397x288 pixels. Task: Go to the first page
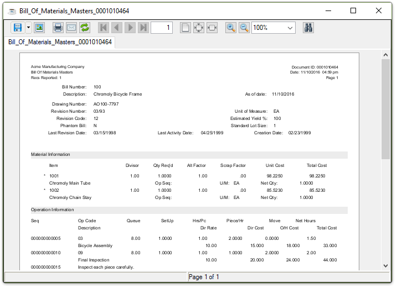(x=104, y=27)
